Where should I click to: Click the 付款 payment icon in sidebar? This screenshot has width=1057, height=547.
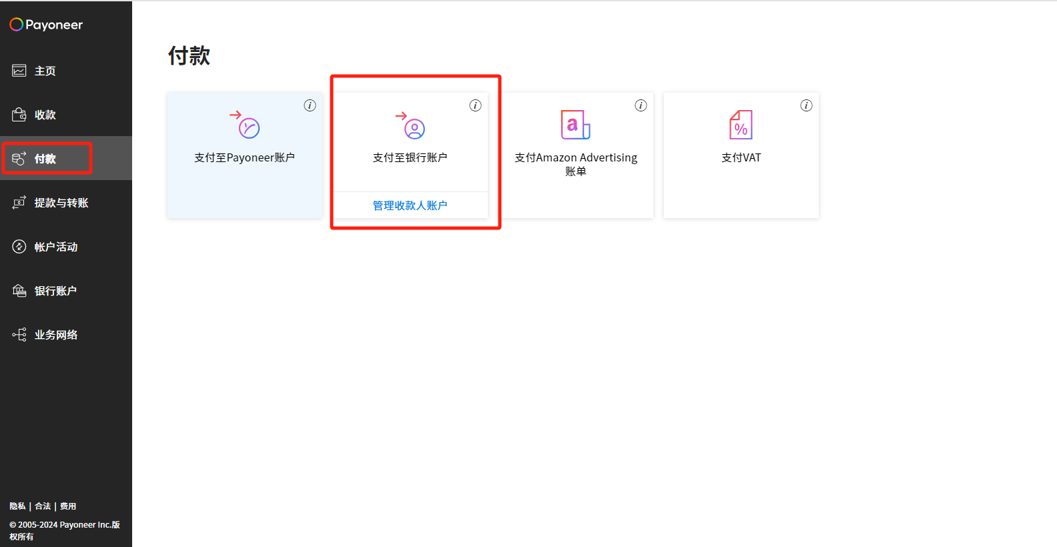coord(19,159)
